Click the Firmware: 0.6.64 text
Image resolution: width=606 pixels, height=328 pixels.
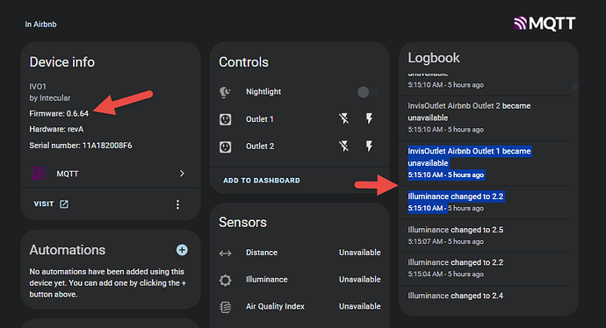coord(59,113)
